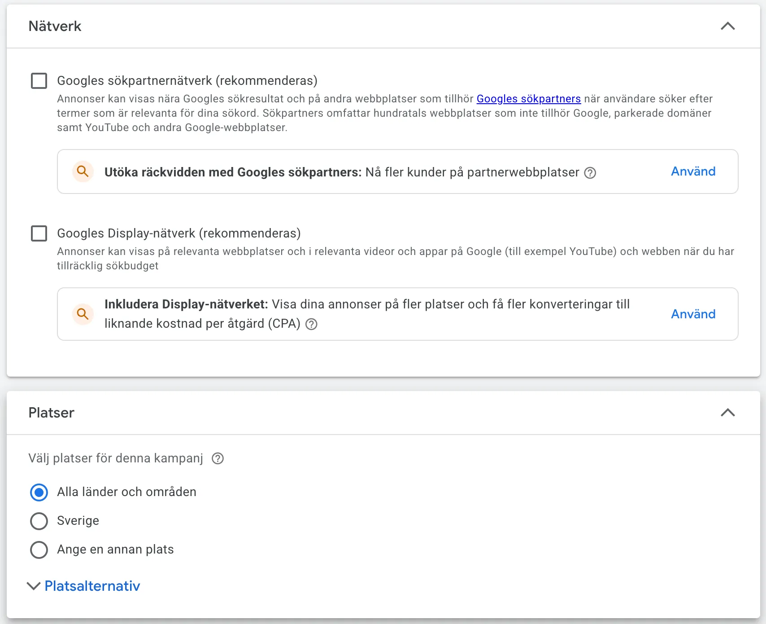Collapse the Nätverk section
Viewport: 766px width, 624px height.
[x=728, y=26]
